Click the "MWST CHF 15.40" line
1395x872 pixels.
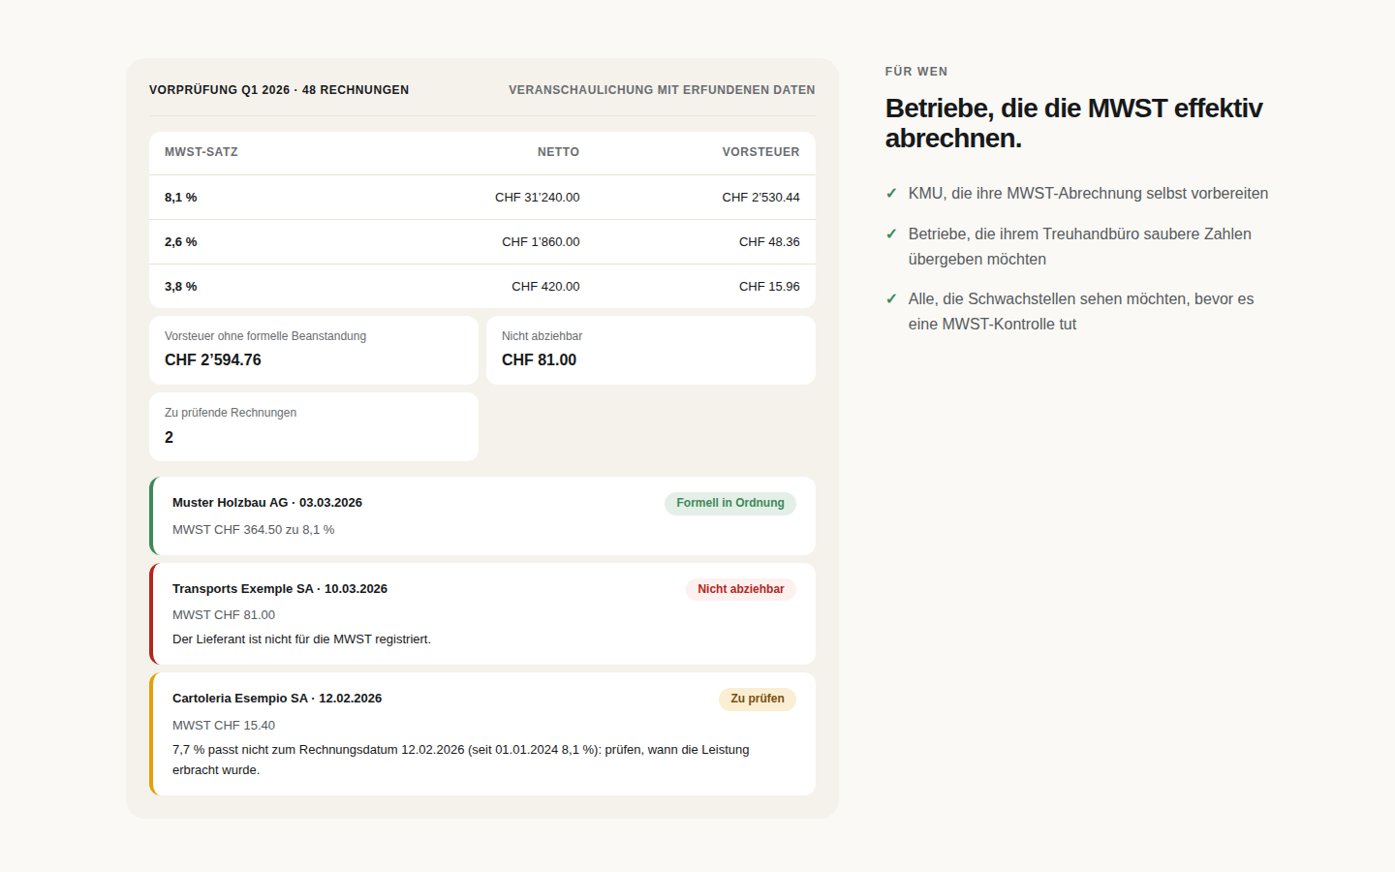pyautogui.click(x=224, y=726)
